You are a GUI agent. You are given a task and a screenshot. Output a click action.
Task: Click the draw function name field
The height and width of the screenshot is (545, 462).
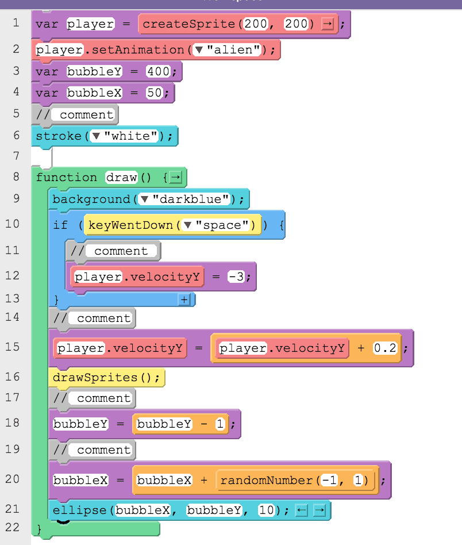[x=122, y=178]
